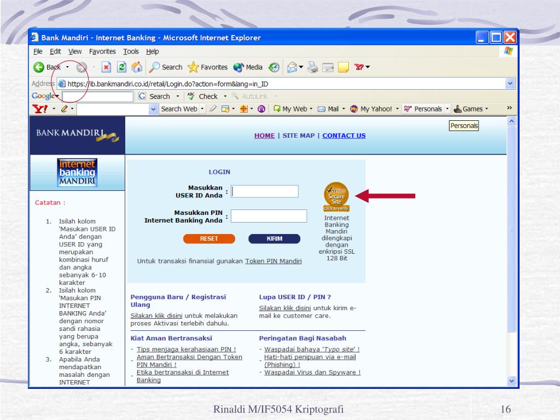The height and width of the screenshot is (420, 560).
Task: Open the Search Web dropdown arrow
Action: tap(202, 109)
